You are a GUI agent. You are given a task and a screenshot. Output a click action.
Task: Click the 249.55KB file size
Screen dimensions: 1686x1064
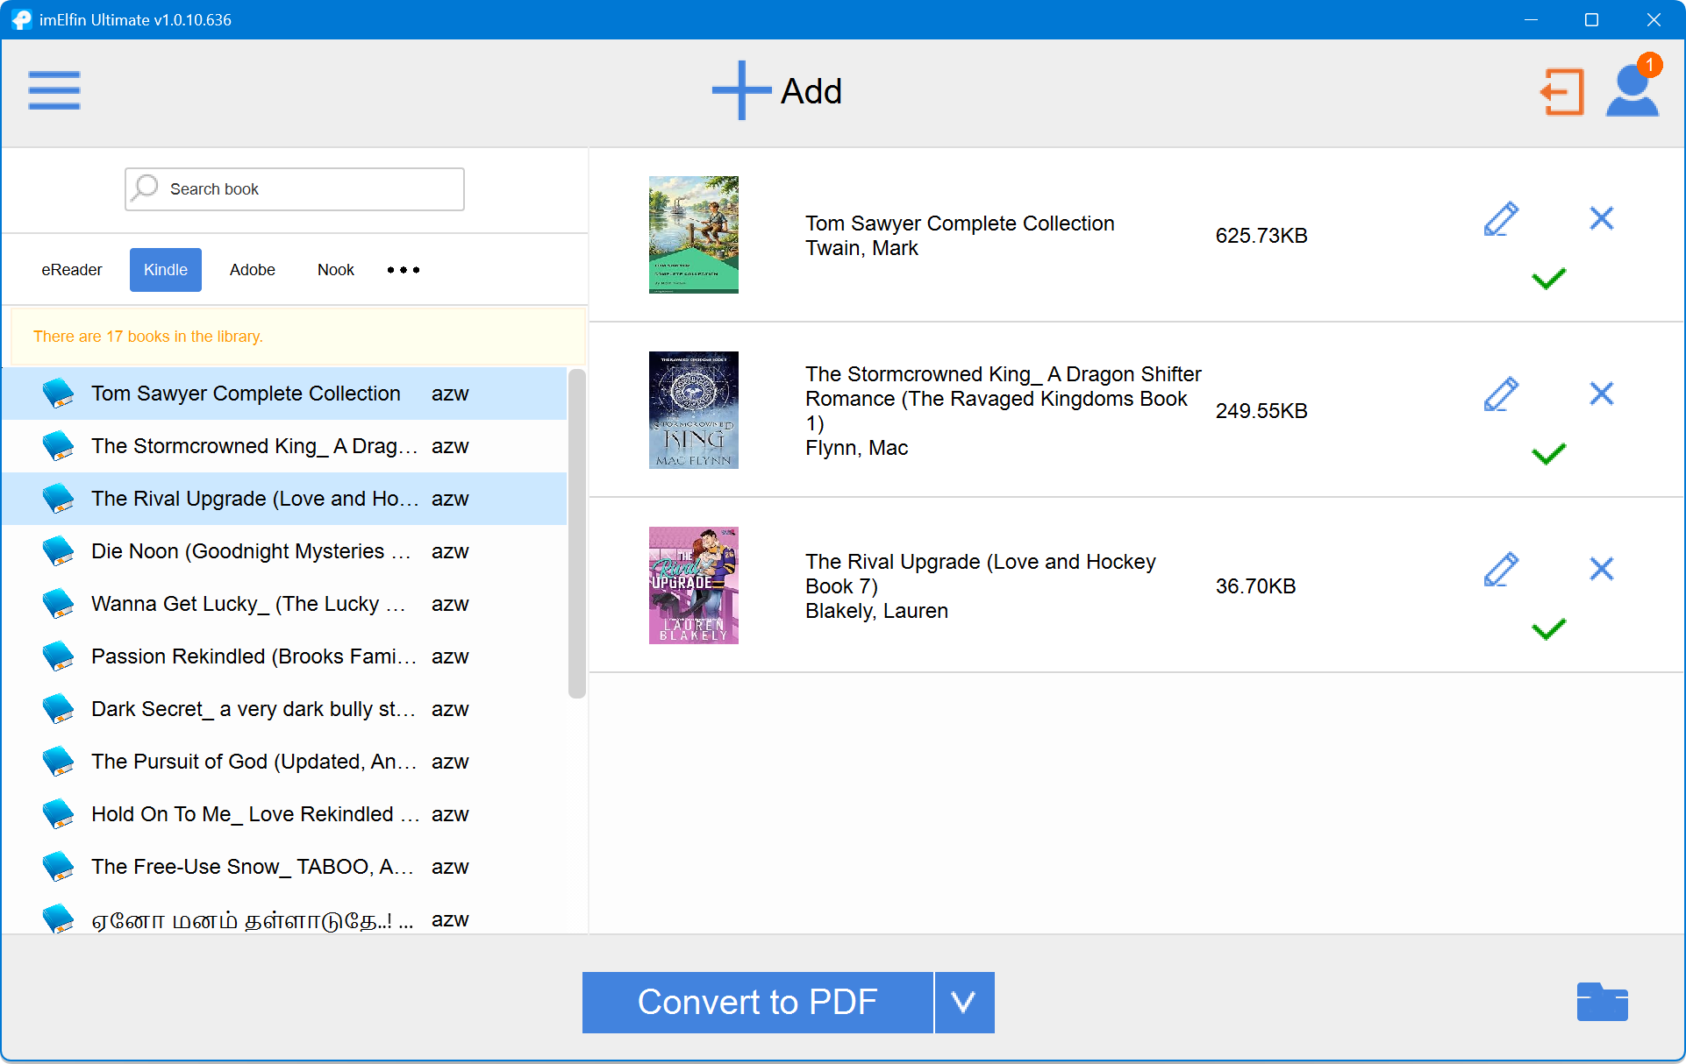[1261, 411]
